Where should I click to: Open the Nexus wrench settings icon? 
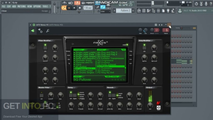(x=47, y=31)
